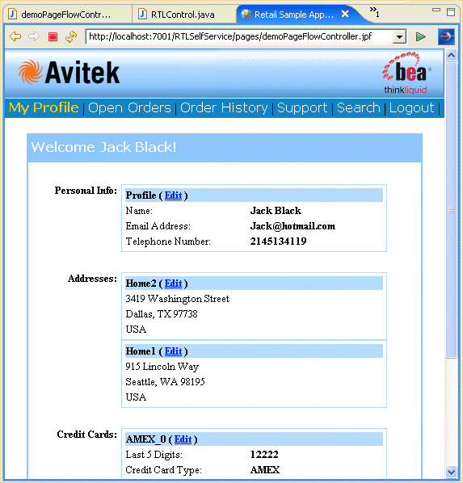463x483 pixels.
Task: Click the Addresses: label
Action: [x=92, y=279]
